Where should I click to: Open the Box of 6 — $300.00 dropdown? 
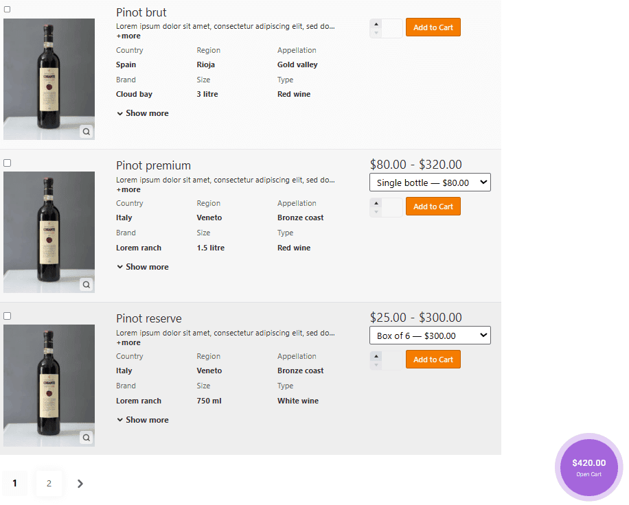tap(430, 336)
